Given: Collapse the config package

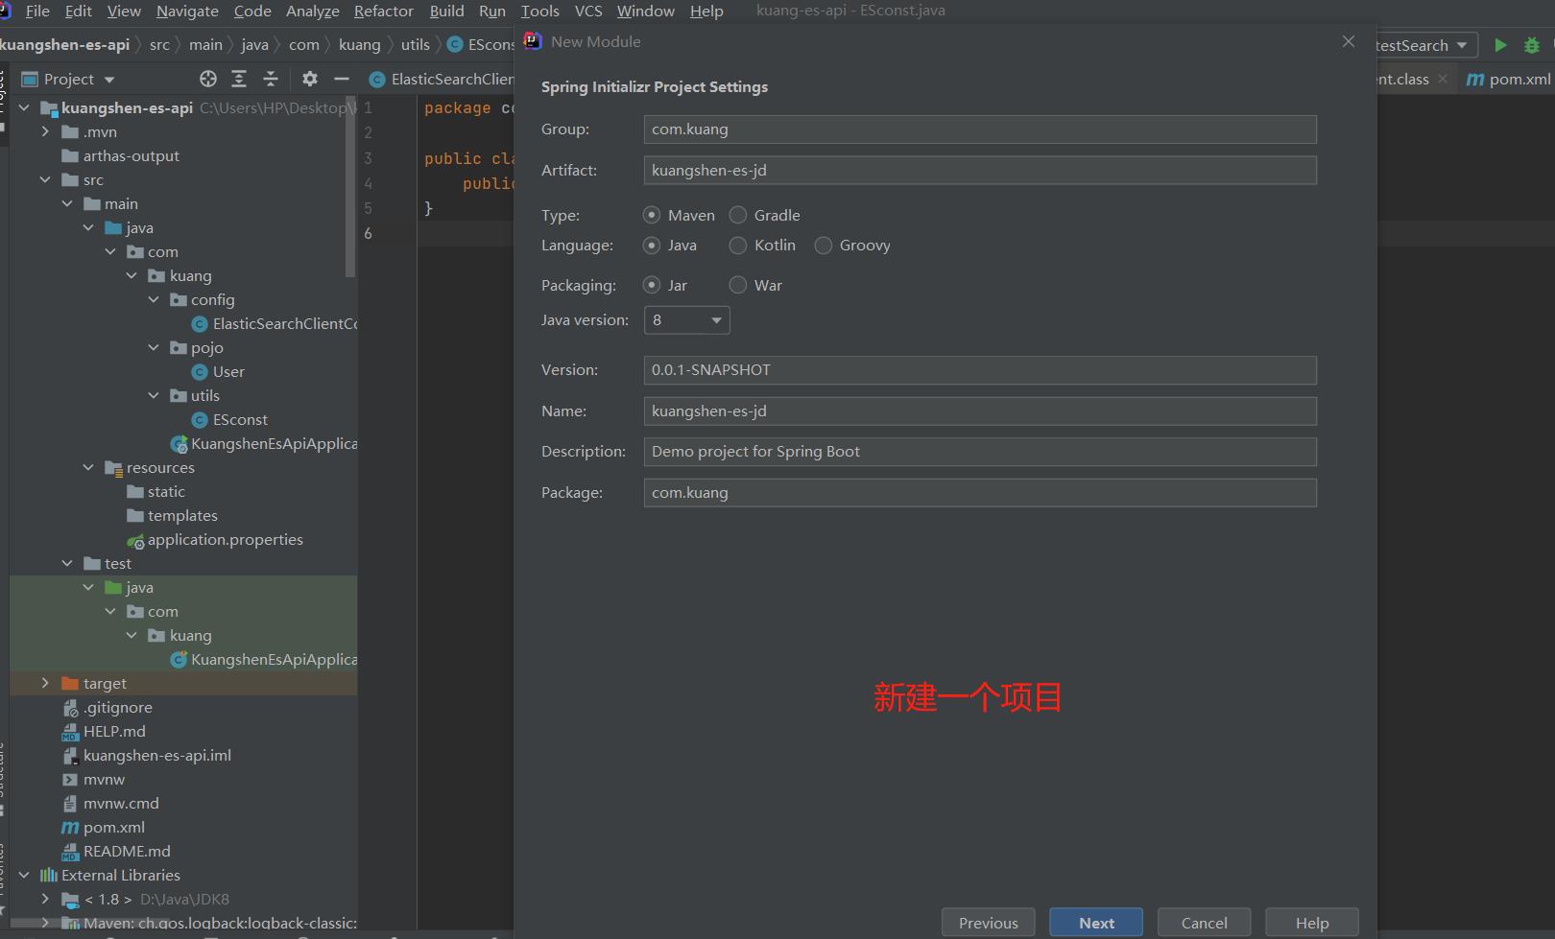Looking at the screenshot, I should click(x=154, y=299).
